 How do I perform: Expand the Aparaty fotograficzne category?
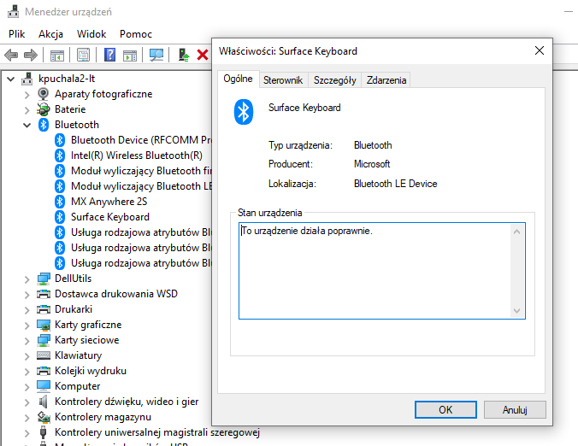click(x=27, y=95)
